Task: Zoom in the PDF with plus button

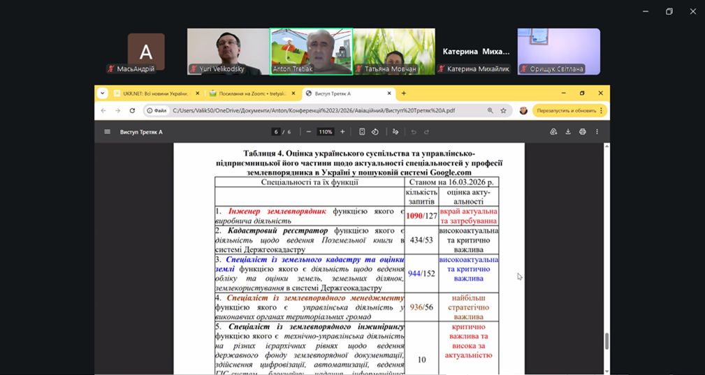Action: click(342, 132)
